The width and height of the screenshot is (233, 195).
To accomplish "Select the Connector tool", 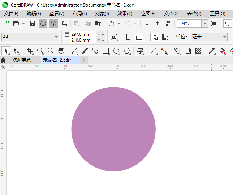I will click(x=164, y=51).
